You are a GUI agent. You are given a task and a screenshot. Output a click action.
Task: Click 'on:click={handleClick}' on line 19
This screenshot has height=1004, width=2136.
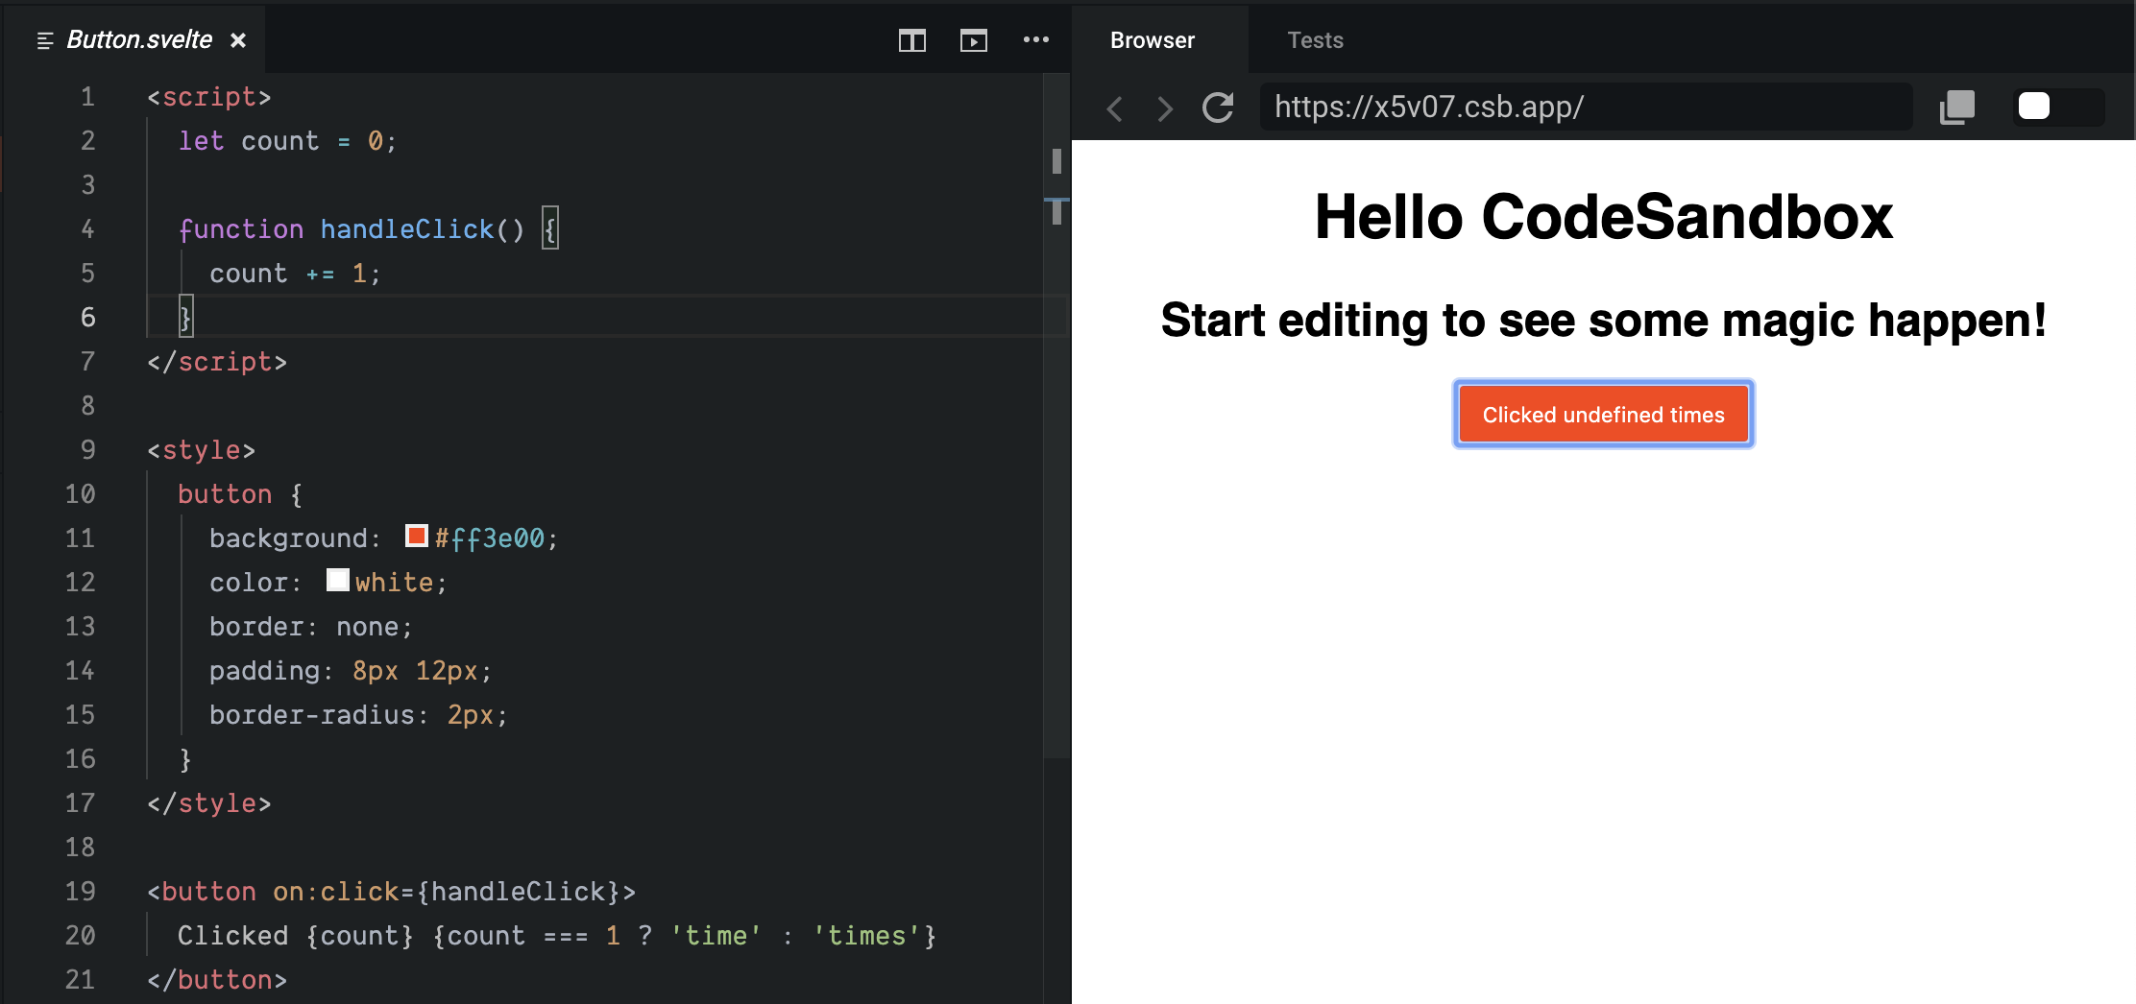(447, 892)
